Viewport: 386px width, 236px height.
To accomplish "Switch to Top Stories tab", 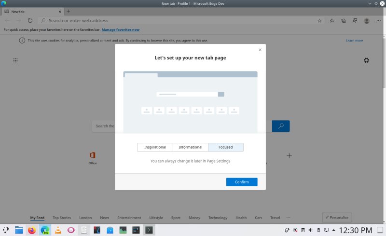I will 62,218.
